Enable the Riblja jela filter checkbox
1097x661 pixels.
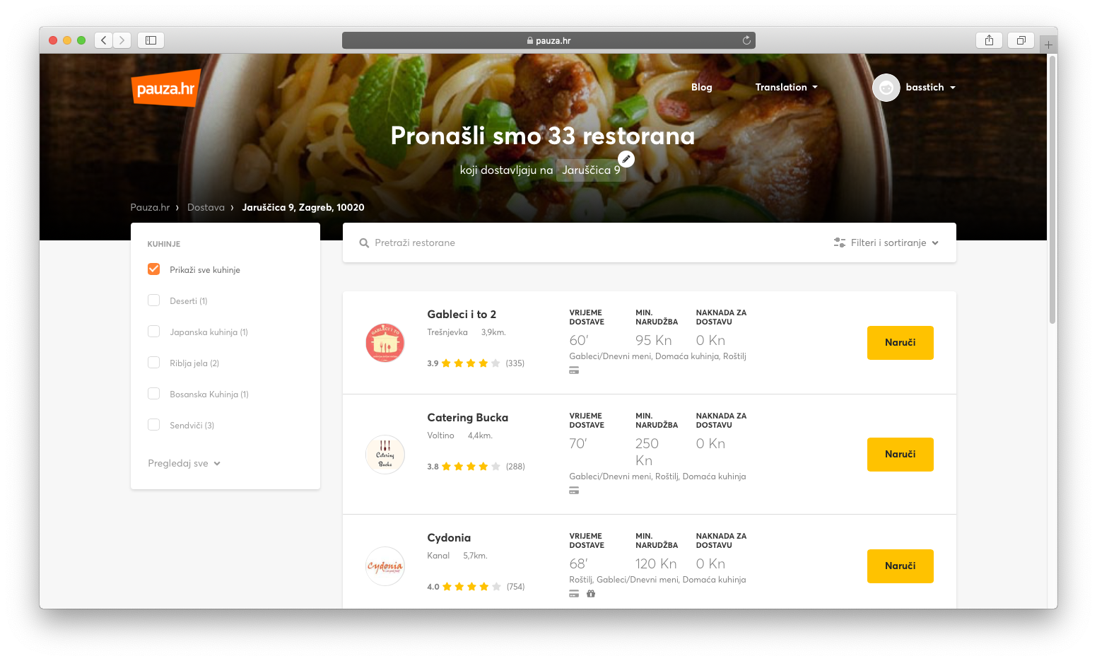pyautogui.click(x=153, y=363)
